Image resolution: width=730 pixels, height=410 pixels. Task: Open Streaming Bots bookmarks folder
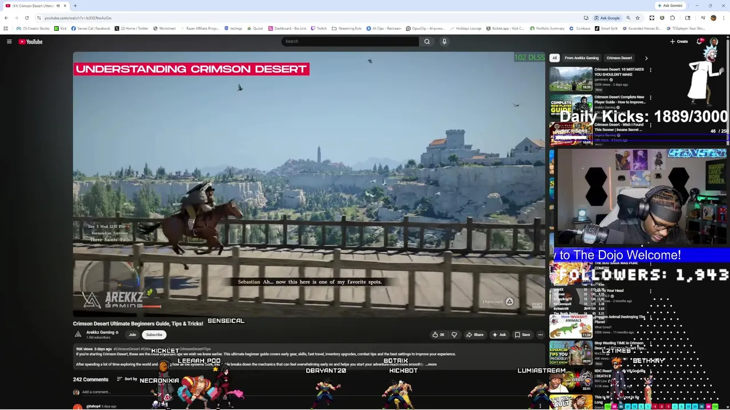point(347,28)
